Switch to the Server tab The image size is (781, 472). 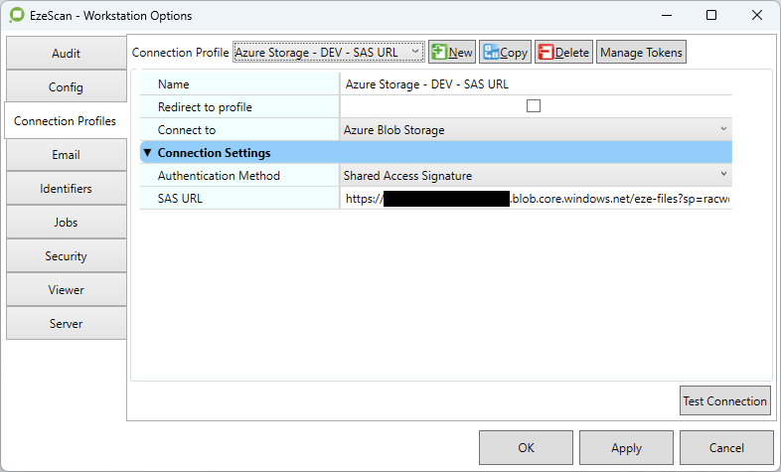click(67, 324)
